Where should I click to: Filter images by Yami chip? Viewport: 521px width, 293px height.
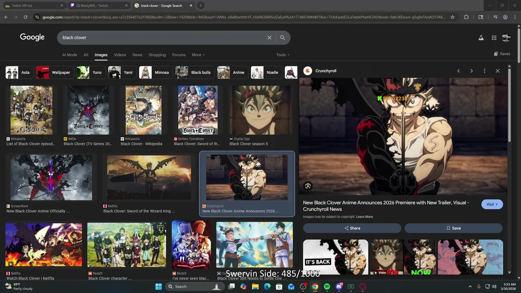(x=122, y=72)
